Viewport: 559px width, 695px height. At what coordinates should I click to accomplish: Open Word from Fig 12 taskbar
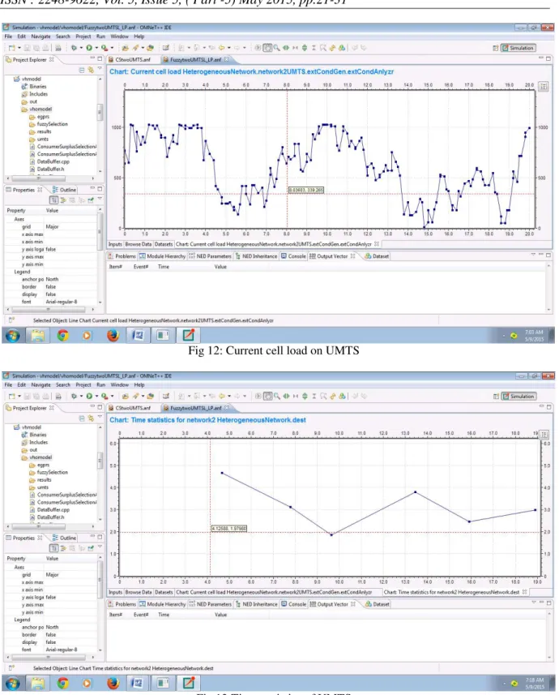[x=138, y=336]
